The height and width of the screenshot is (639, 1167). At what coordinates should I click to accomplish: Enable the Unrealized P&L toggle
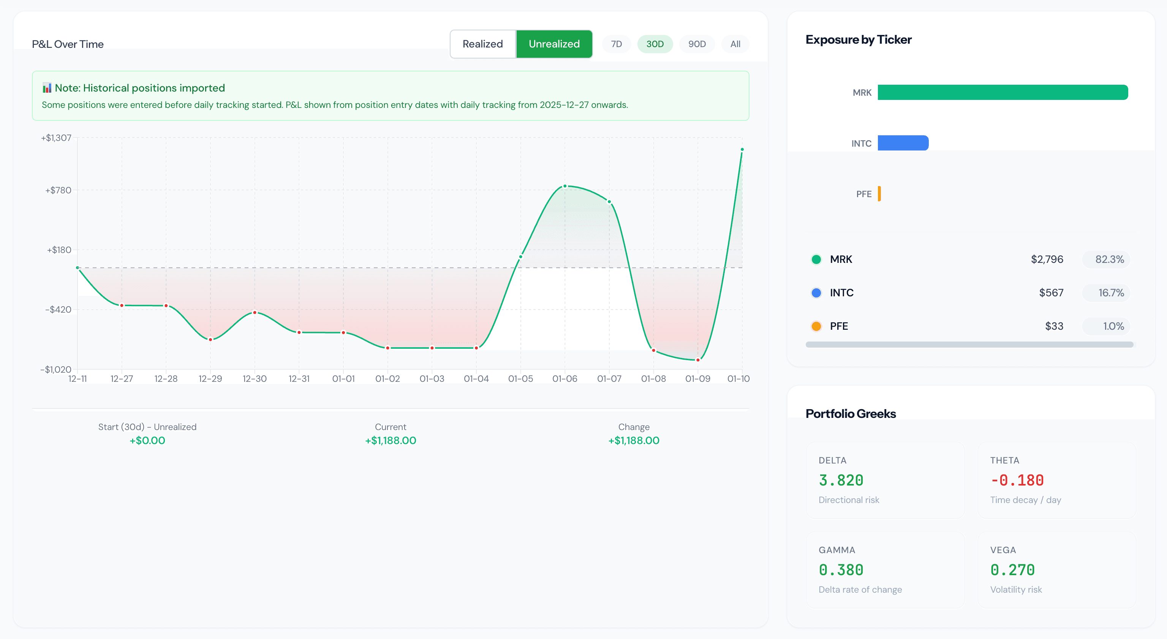[x=554, y=44]
